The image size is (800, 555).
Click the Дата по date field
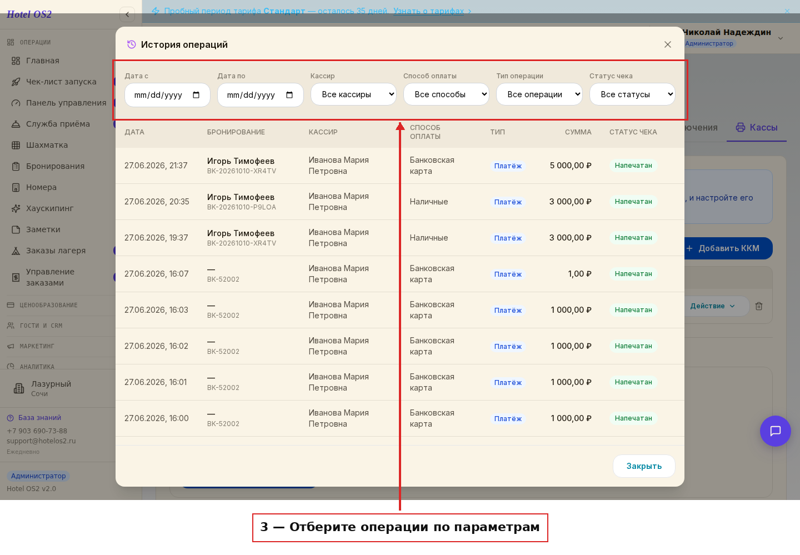(x=261, y=95)
